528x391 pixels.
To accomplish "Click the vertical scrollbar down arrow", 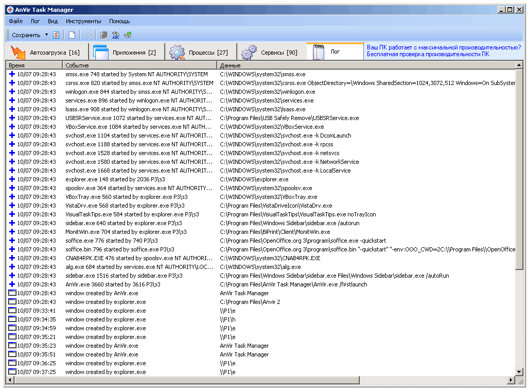I will [x=519, y=372].
